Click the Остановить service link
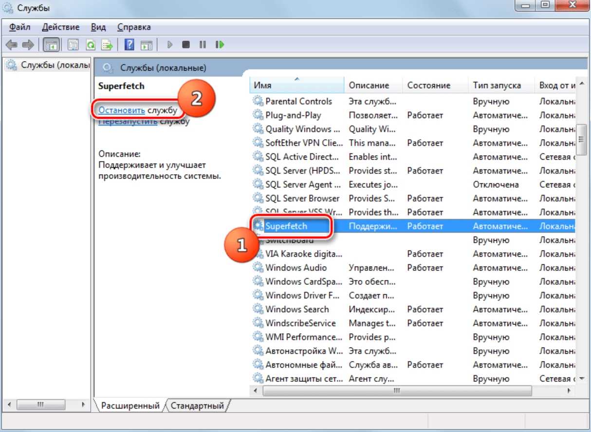Screen dimensions: 591x432 pyautogui.click(x=122, y=110)
